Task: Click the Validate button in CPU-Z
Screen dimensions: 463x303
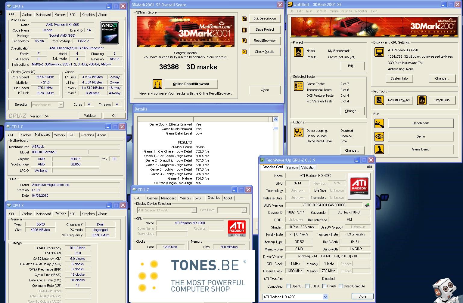Action: (90, 116)
